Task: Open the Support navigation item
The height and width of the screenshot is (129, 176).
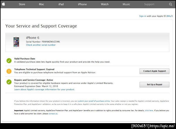Action: click(149, 4)
